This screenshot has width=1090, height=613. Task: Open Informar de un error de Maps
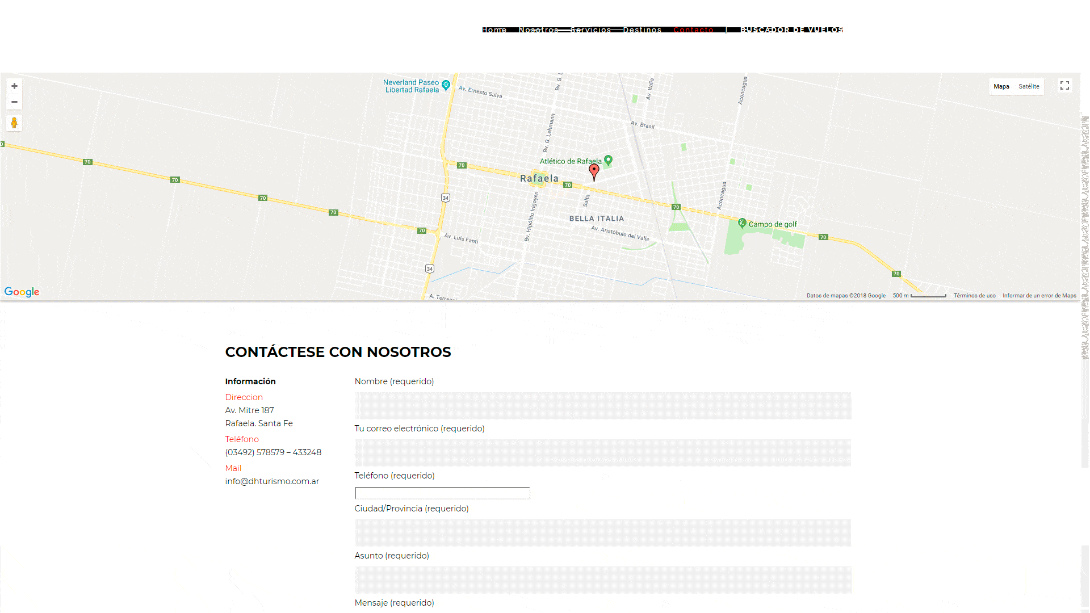[x=1039, y=296]
